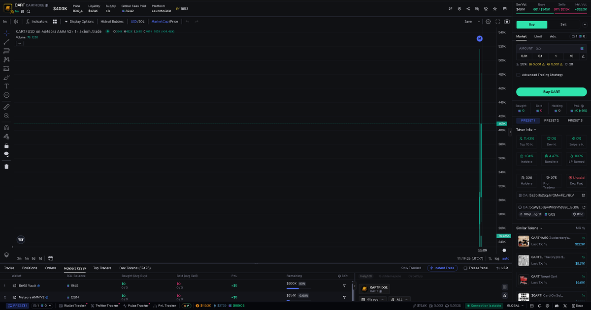Viewport: 591px width, 310px height.
Task: Share the token with the share icon
Action: pos(468,9)
